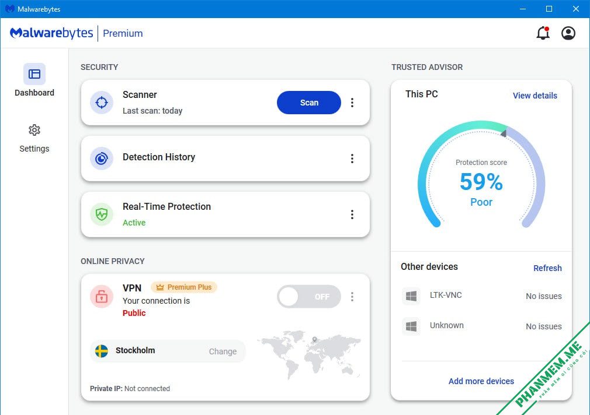Click the VPN unlocked padlock icon
This screenshot has width=590, height=415.
(102, 296)
